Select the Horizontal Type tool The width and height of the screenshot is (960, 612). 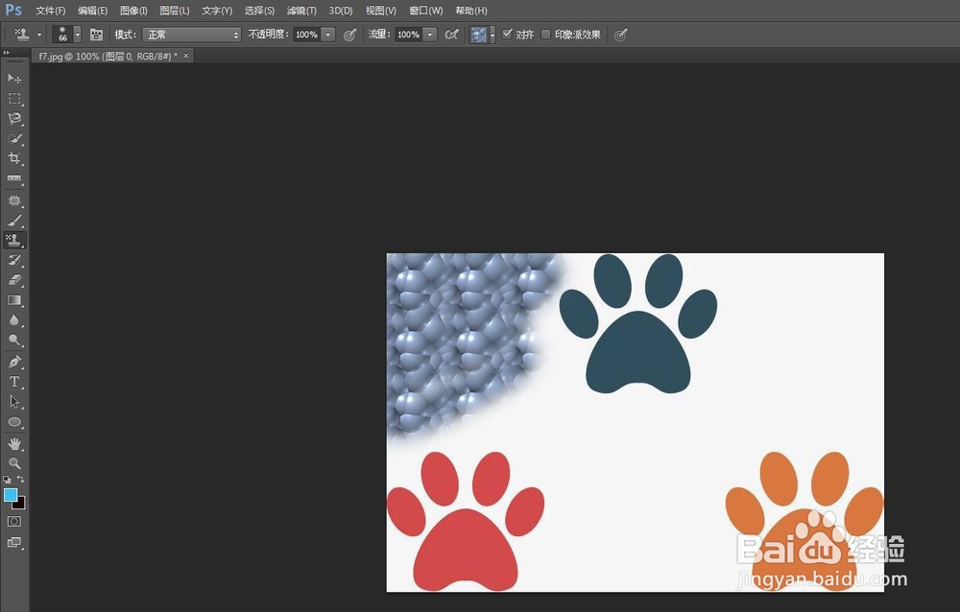click(14, 382)
